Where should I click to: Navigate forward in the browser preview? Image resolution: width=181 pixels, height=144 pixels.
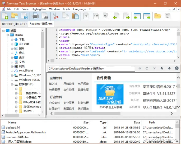169,68
